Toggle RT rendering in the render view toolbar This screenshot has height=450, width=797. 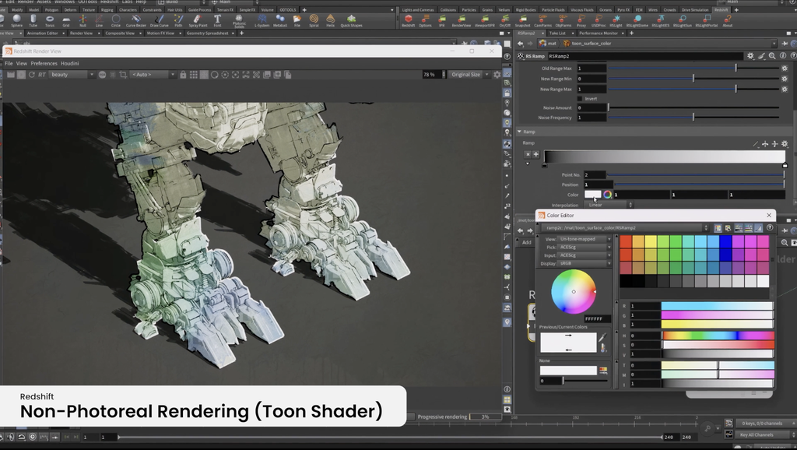[41, 74]
